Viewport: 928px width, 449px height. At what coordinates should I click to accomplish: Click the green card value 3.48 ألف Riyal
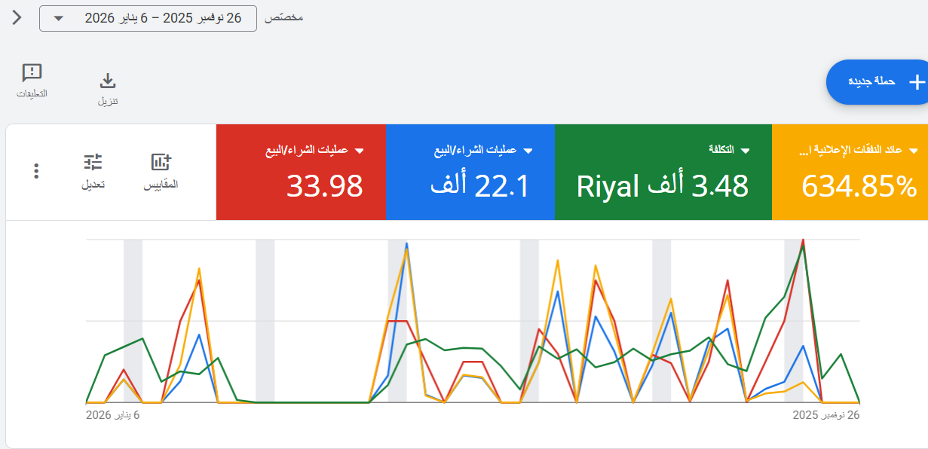pyautogui.click(x=663, y=185)
